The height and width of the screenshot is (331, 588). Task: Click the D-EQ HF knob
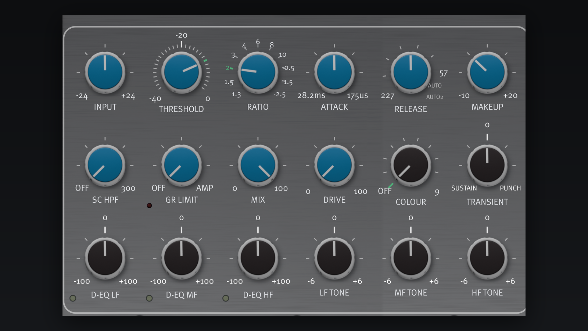point(258,258)
